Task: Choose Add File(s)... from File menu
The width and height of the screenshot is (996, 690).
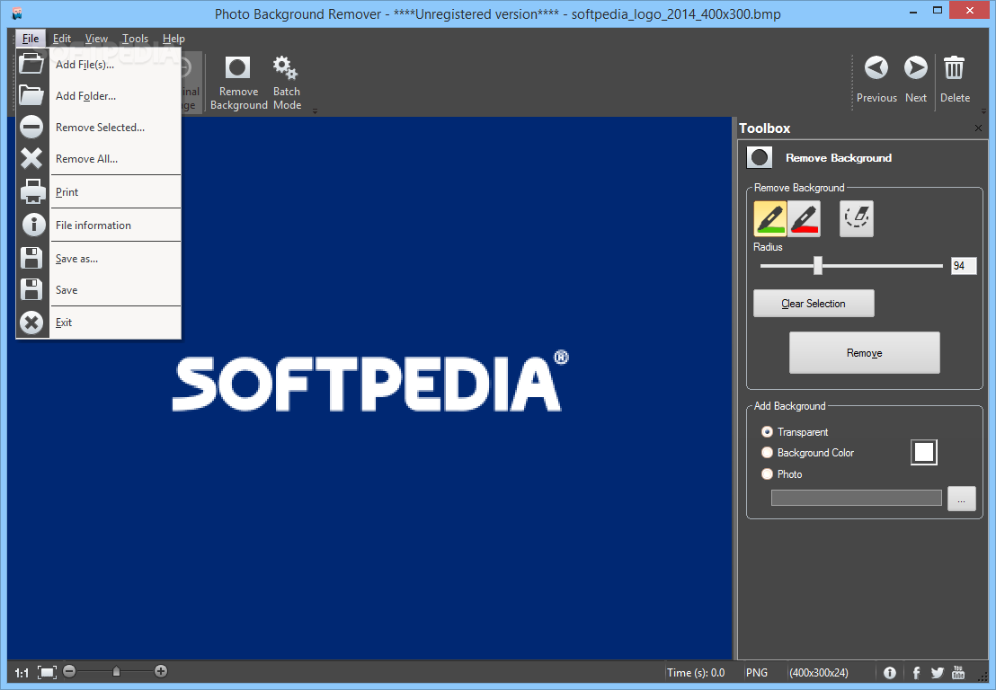Action: pos(99,64)
